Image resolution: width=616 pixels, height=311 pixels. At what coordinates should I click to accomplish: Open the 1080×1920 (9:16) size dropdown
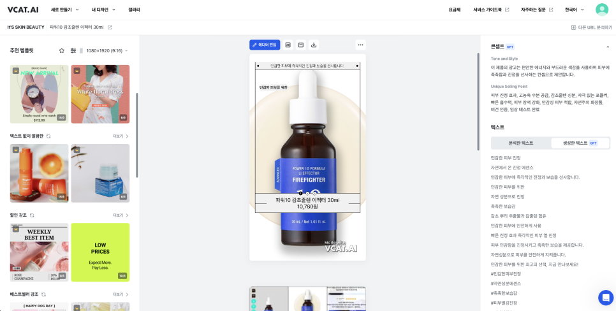click(104, 50)
